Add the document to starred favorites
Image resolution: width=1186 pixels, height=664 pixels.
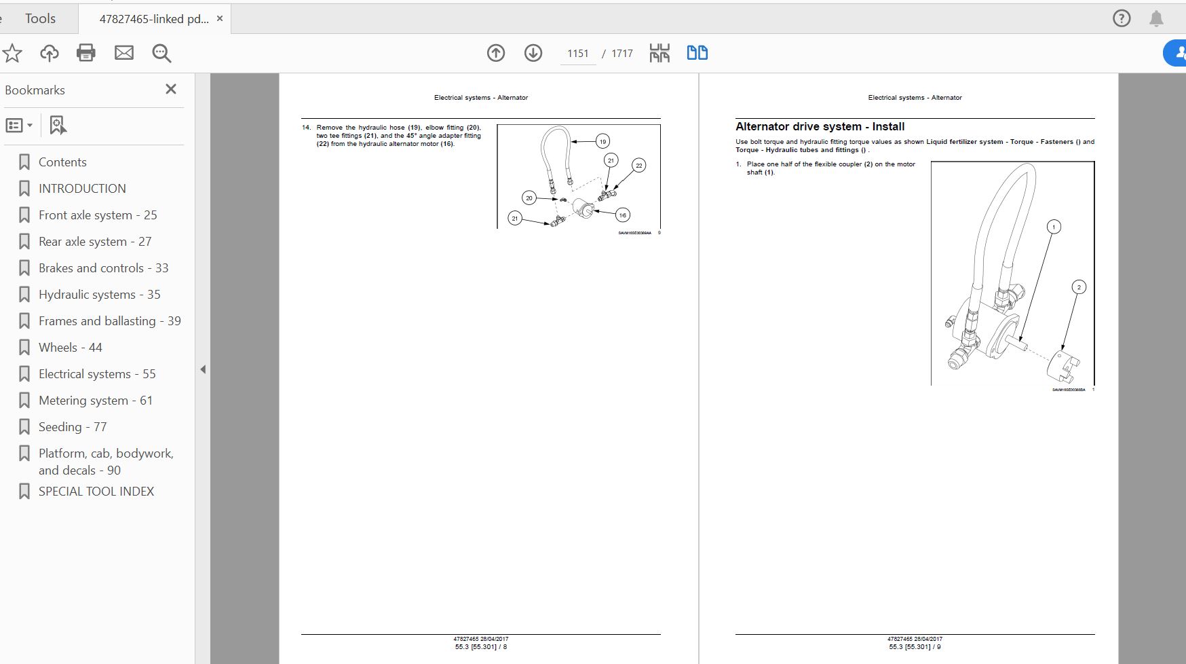point(12,53)
